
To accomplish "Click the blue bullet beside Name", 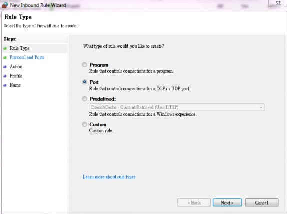I will pos(5,85).
